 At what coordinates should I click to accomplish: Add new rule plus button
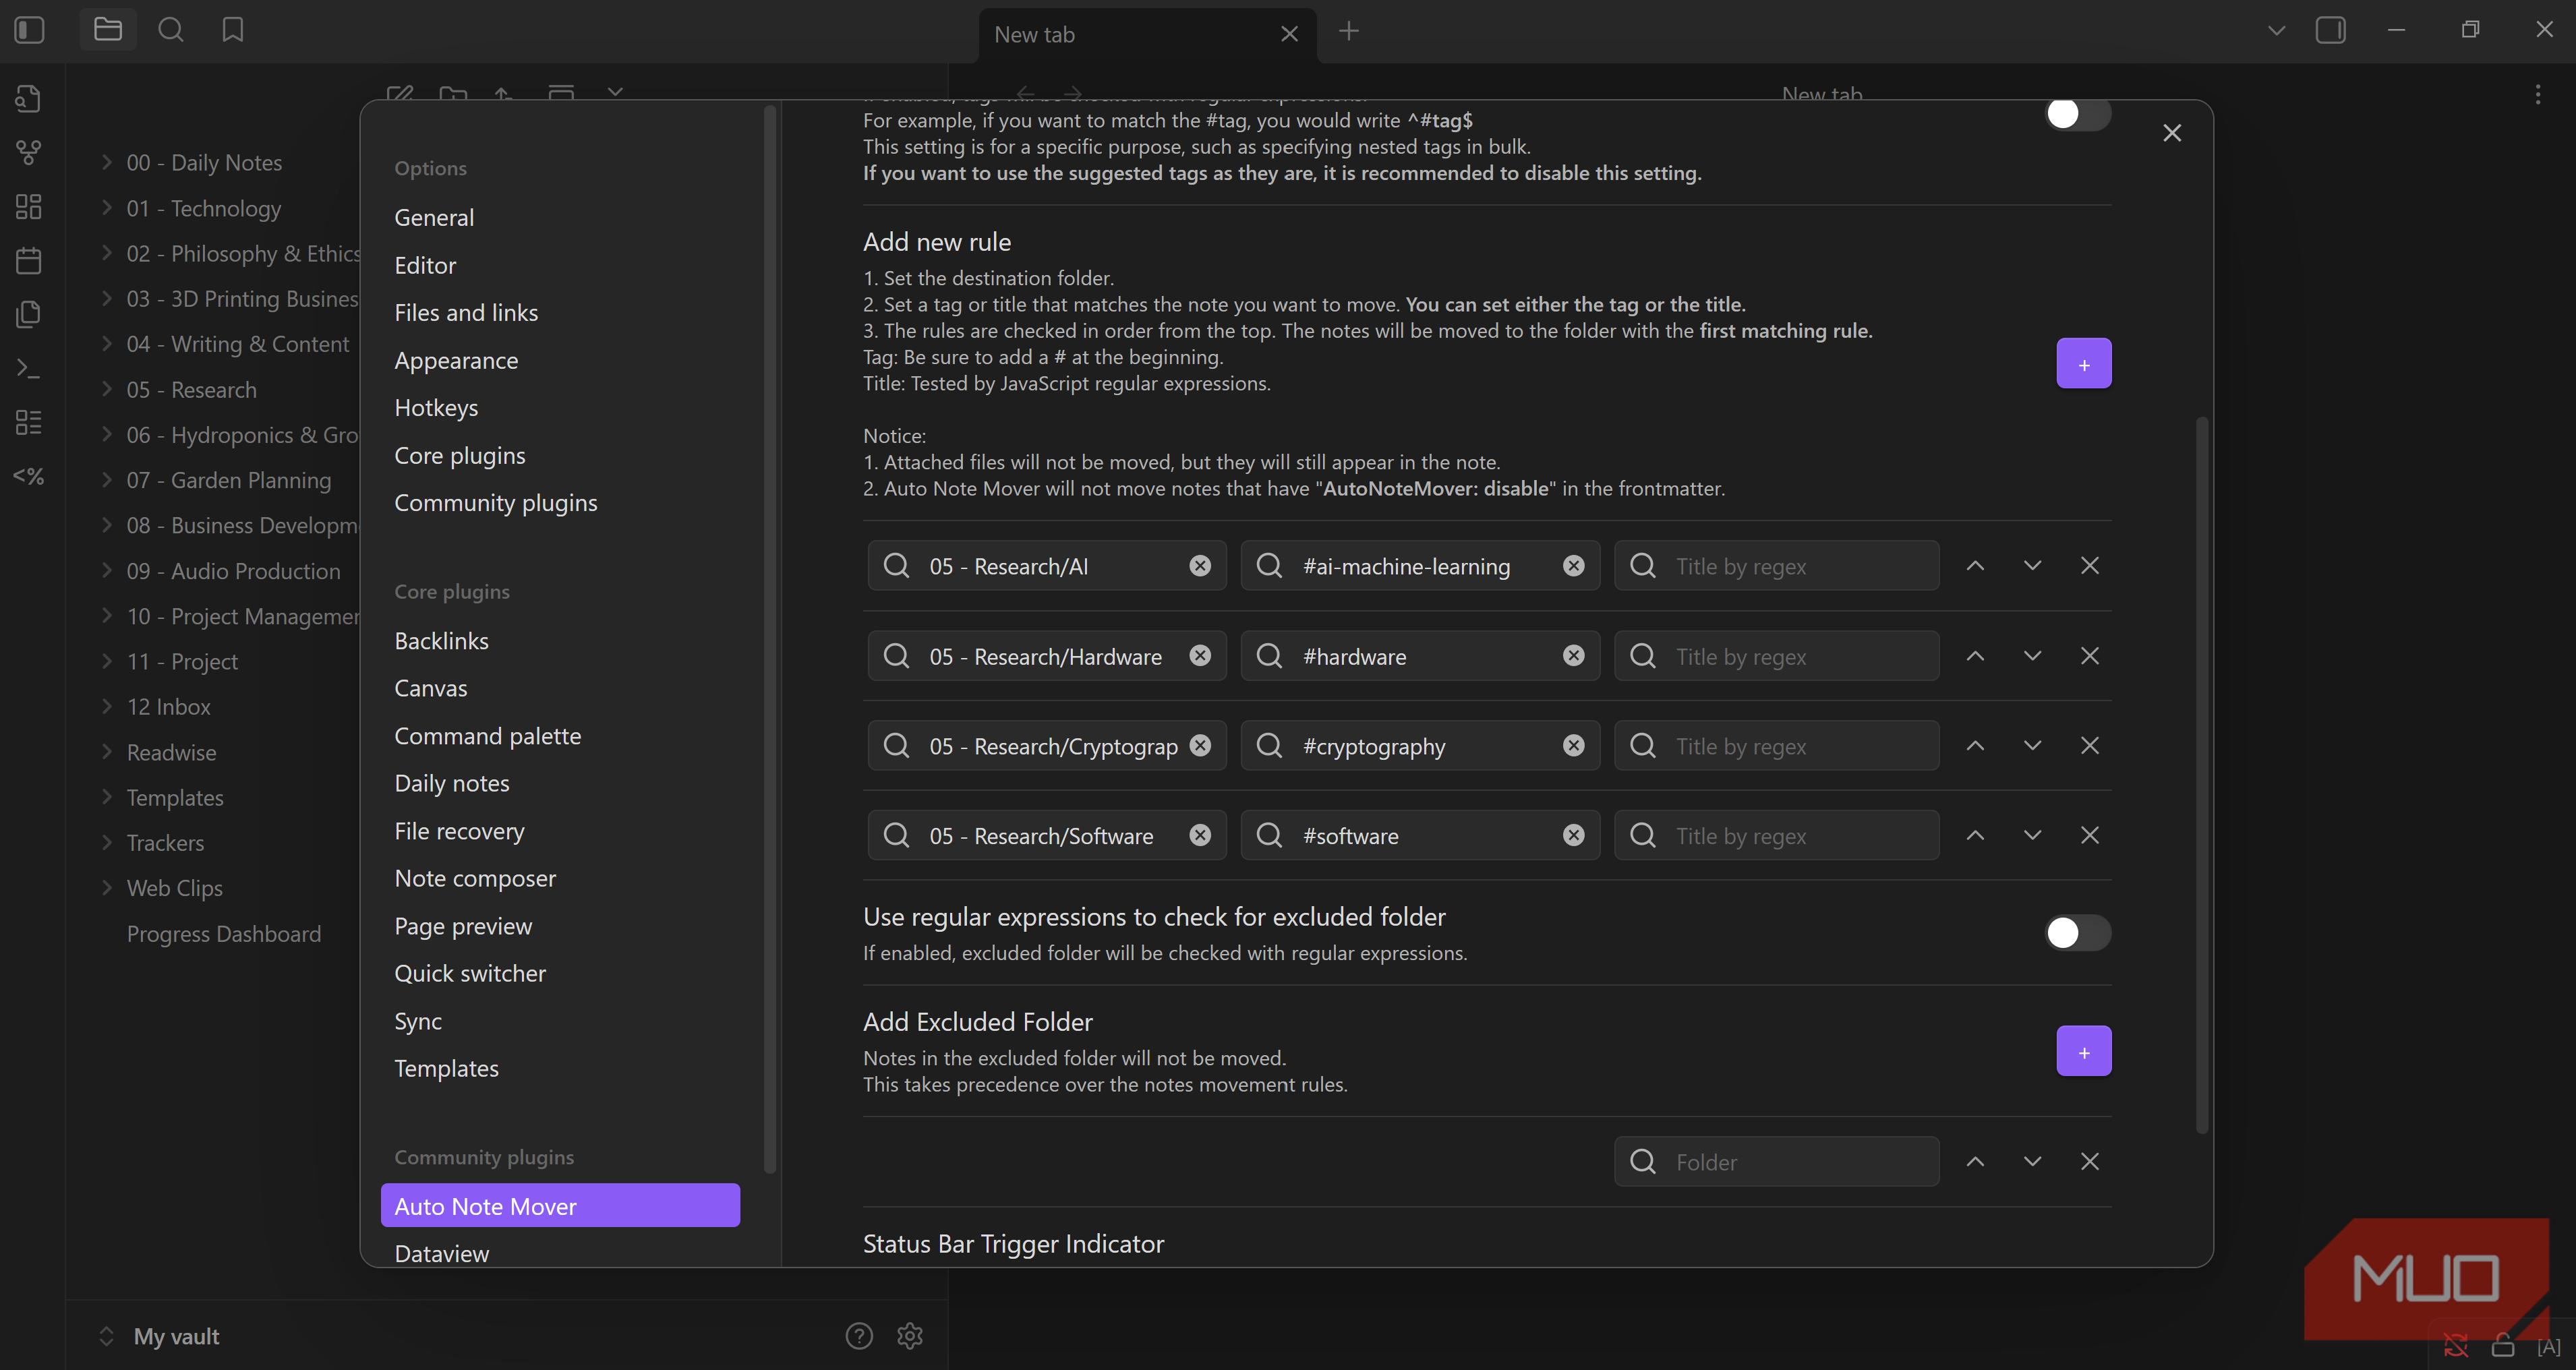click(x=2084, y=364)
